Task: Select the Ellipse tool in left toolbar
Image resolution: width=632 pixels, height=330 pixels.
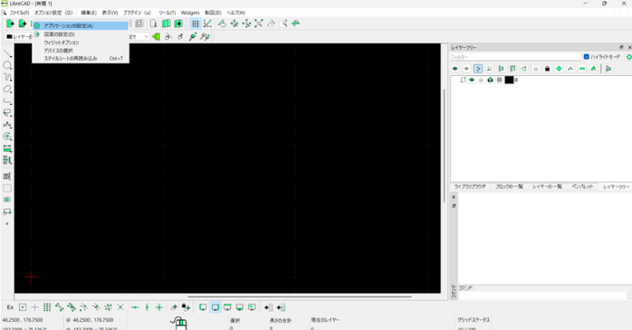Action: 7,89
